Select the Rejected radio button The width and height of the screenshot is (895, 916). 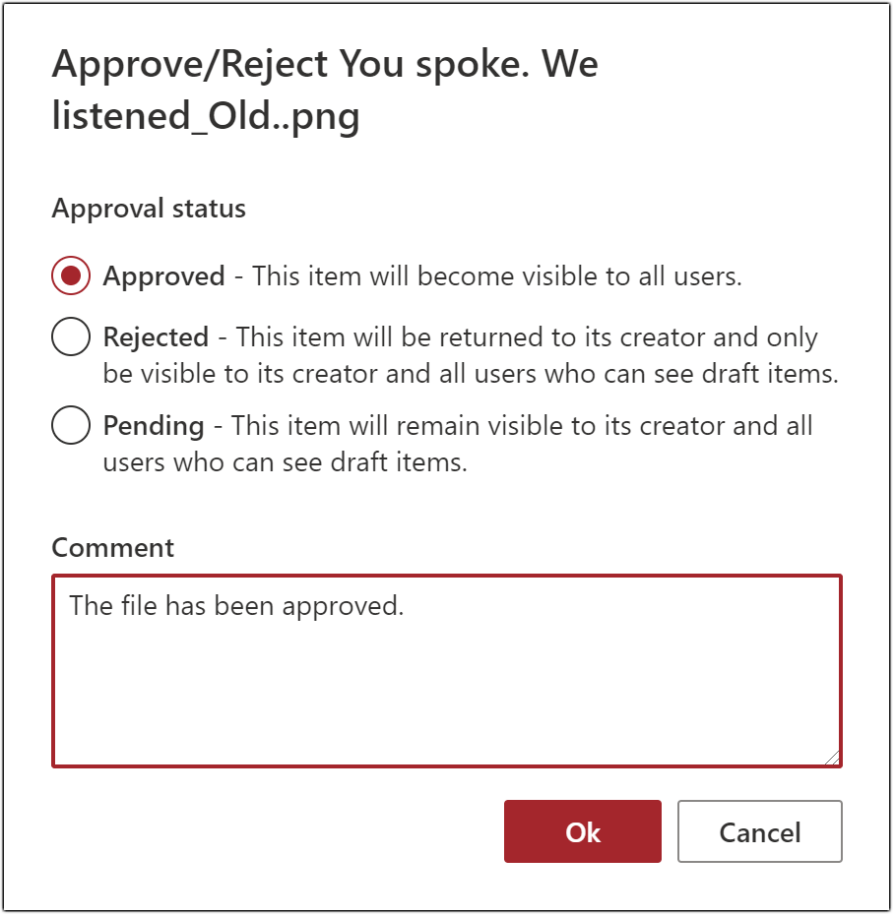click(71, 337)
